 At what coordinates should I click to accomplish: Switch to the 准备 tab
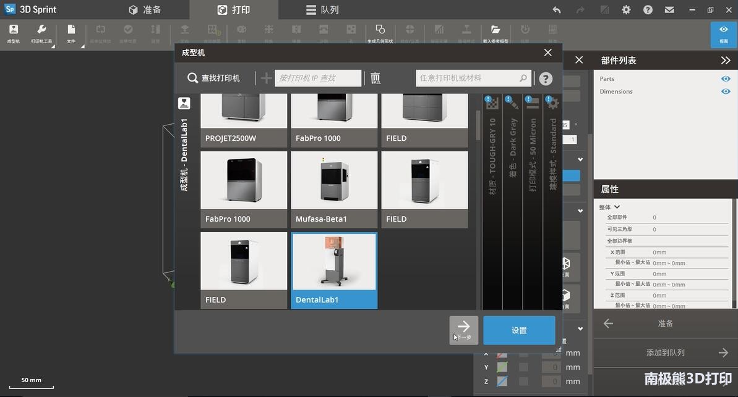pos(145,10)
